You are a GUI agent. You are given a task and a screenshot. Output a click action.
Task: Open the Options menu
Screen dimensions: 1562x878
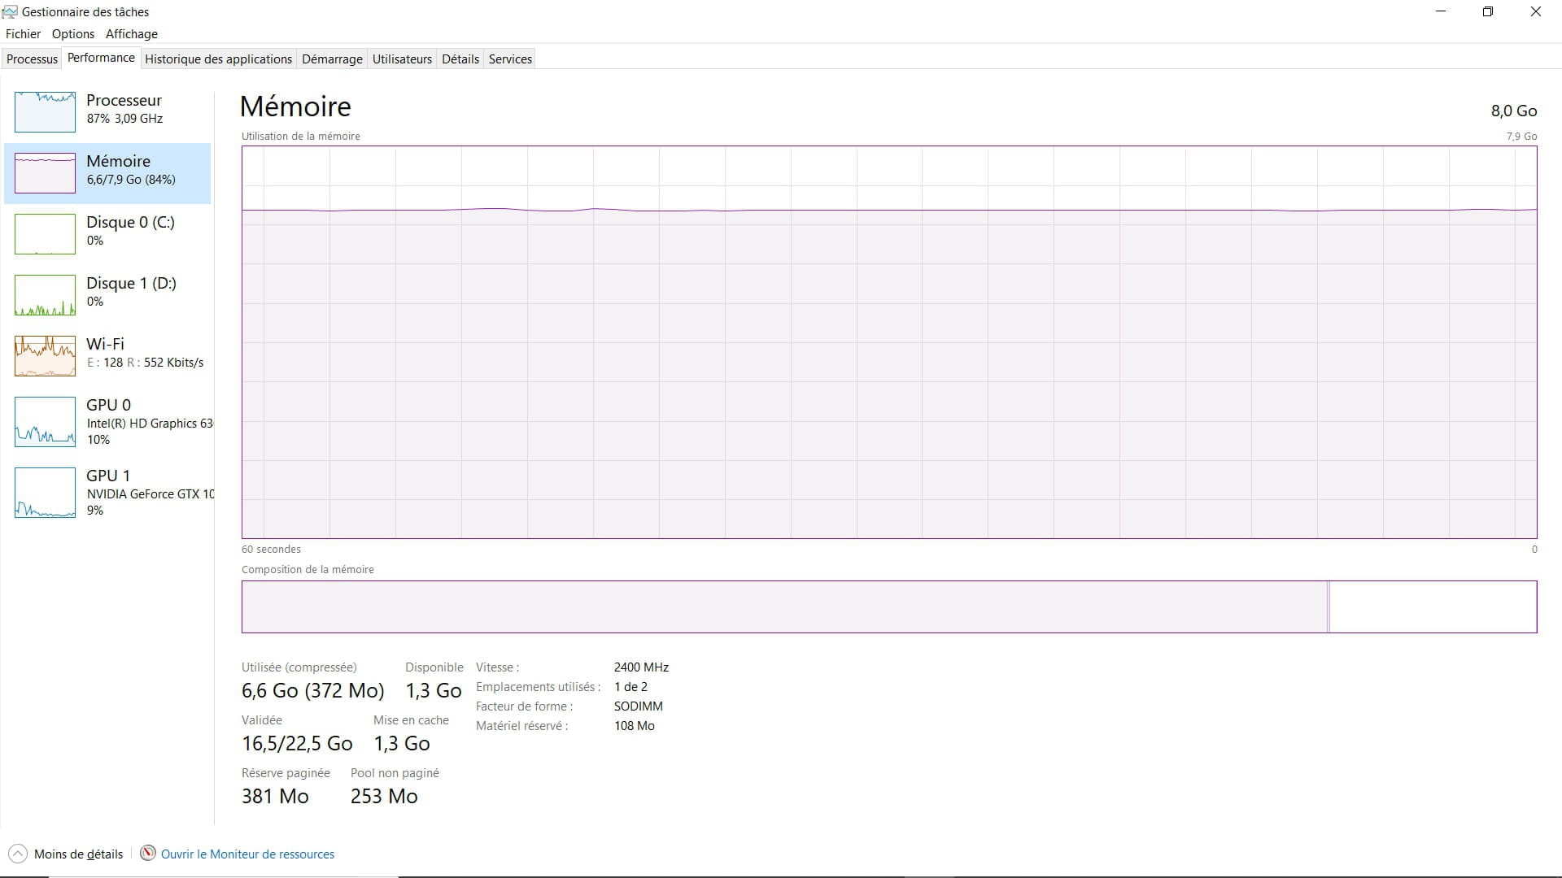pyautogui.click(x=73, y=34)
